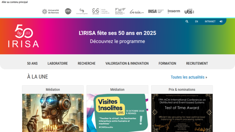
Task: Open Découvrez le programme link
Action: tap(118, 41)
